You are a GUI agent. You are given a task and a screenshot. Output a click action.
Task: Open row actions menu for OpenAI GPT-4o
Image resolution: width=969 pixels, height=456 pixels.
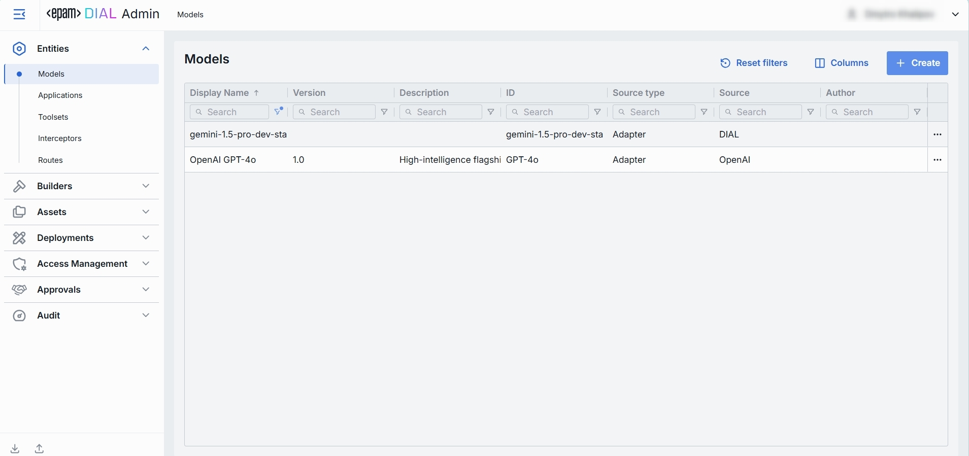(937, 160)
